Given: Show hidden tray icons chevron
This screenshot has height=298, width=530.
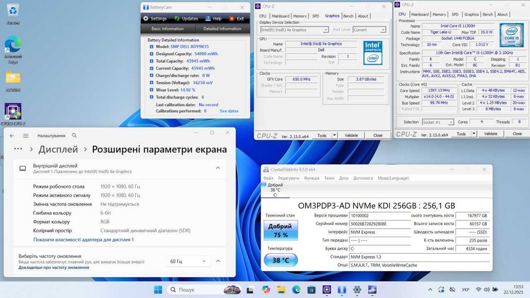Looking at the screenshot, I should point(430,290).
